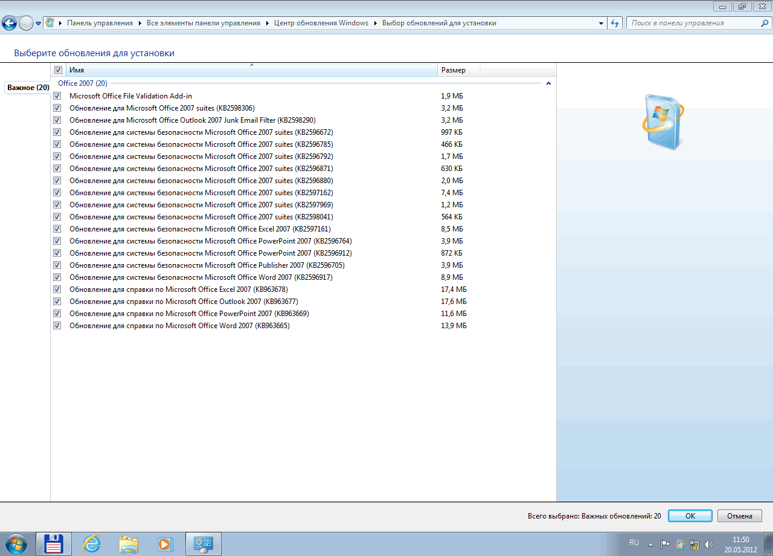The width and height of the screenshot is (773, 556).
Task: Go to "Все элементы панели управления" breadcrumb
Action: coord(204,23)
